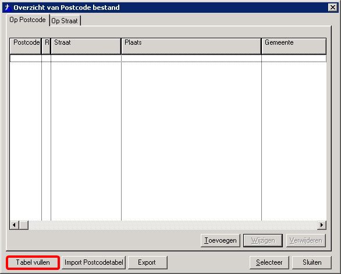
Task: Click the Selecteer button
Action: [x=269, y=262]
